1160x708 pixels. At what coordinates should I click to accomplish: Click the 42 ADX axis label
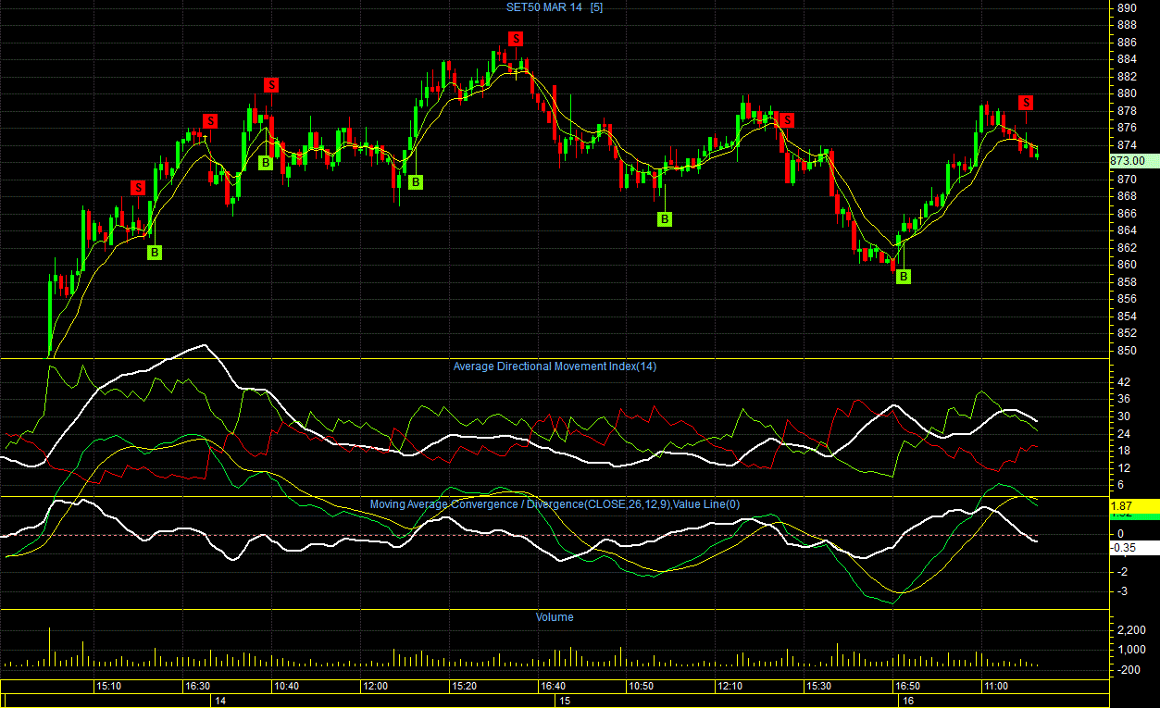tap(1124, 381)
